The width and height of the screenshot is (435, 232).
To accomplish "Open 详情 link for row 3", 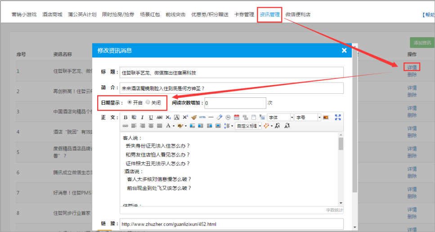I will click(x=412, y=108).
